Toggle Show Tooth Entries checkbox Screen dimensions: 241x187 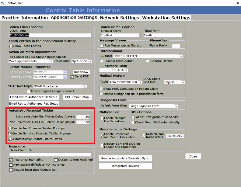coord(11,46)
